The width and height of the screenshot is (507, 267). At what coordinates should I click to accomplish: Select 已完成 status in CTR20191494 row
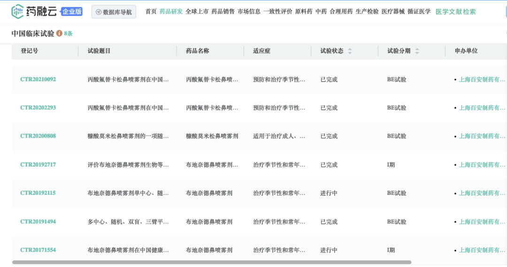click(x=329, y=221)
